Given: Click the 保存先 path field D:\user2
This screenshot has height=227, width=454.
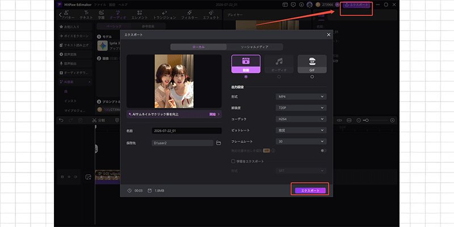Looking at the screenshot, I should (x=183, y=143).
